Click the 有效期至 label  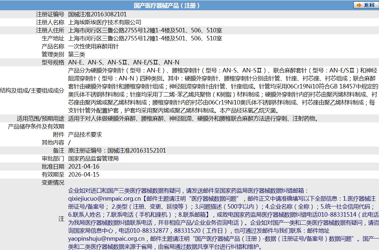point(53,174)
